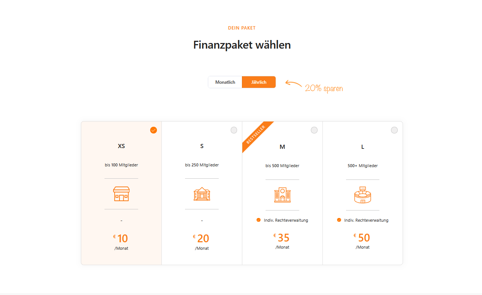Click the '20% sparen' note
This screenshot has width=482, height=295.
(324, 88)
